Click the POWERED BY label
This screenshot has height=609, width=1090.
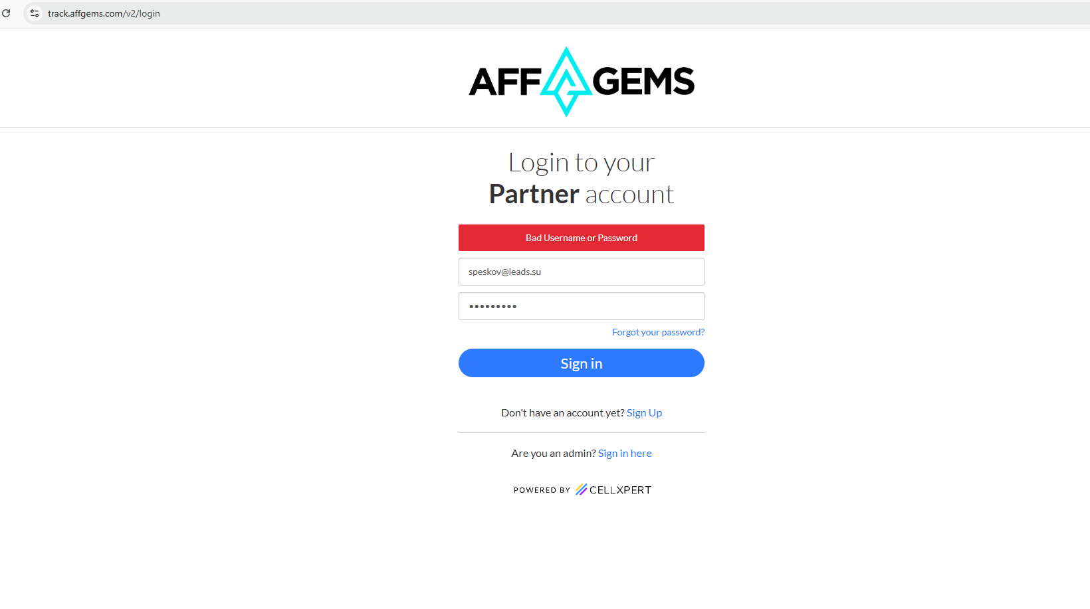[542, 490]
